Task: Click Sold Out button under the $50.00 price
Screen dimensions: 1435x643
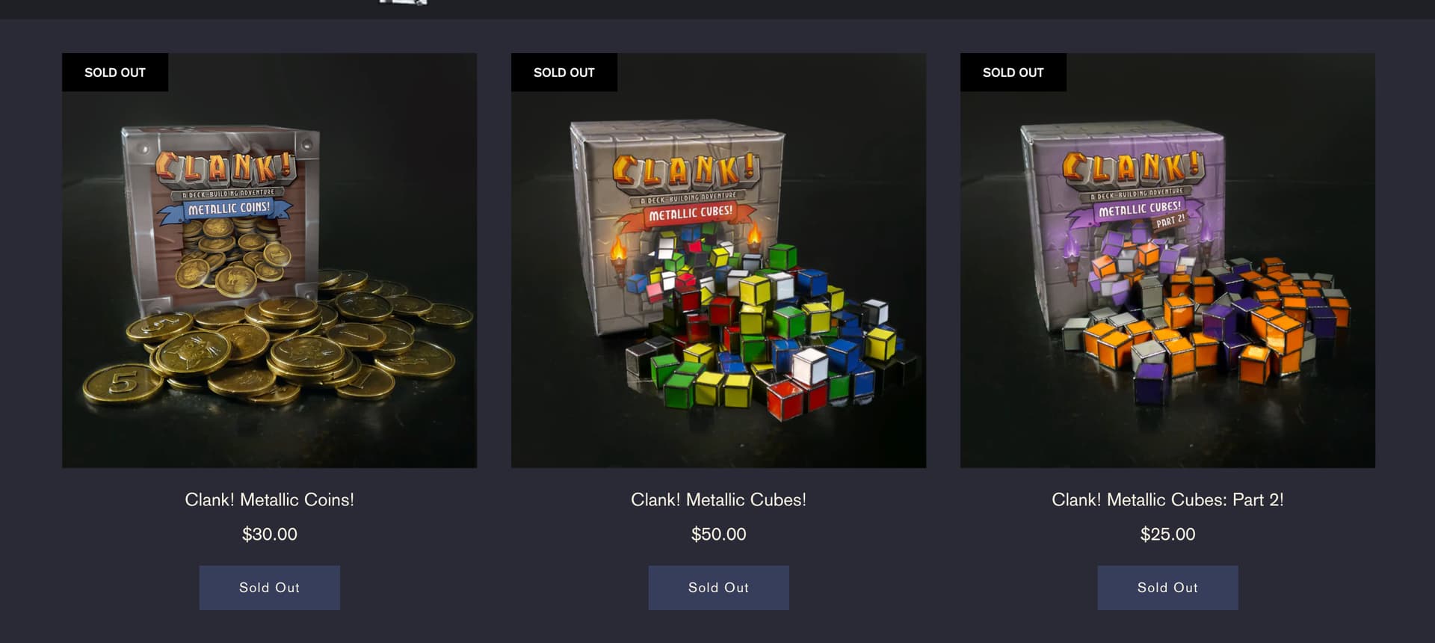Action: point(718,588)
